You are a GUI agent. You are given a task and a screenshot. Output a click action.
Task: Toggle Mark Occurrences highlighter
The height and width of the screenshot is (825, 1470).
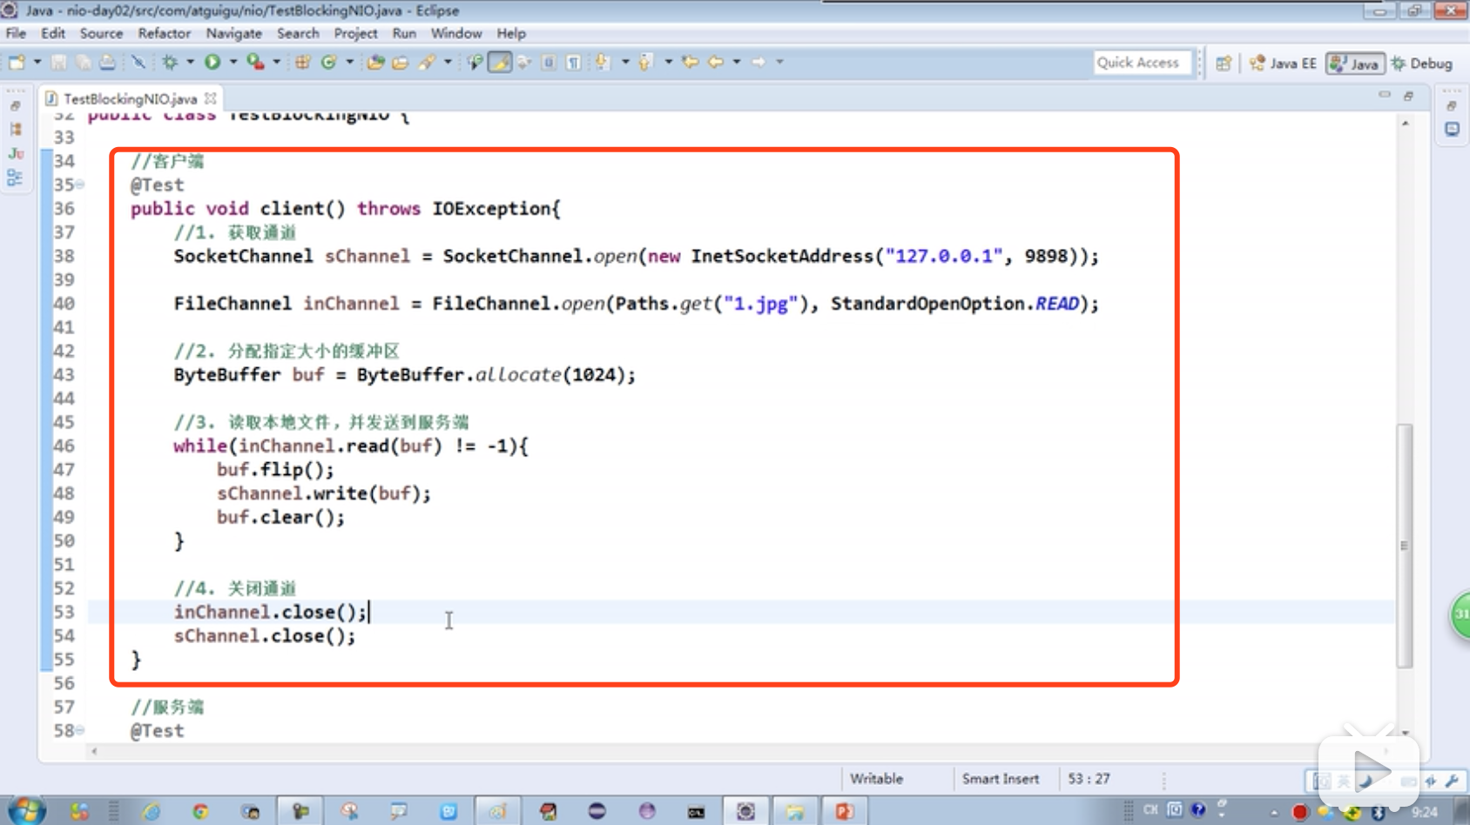click(500, 62)
